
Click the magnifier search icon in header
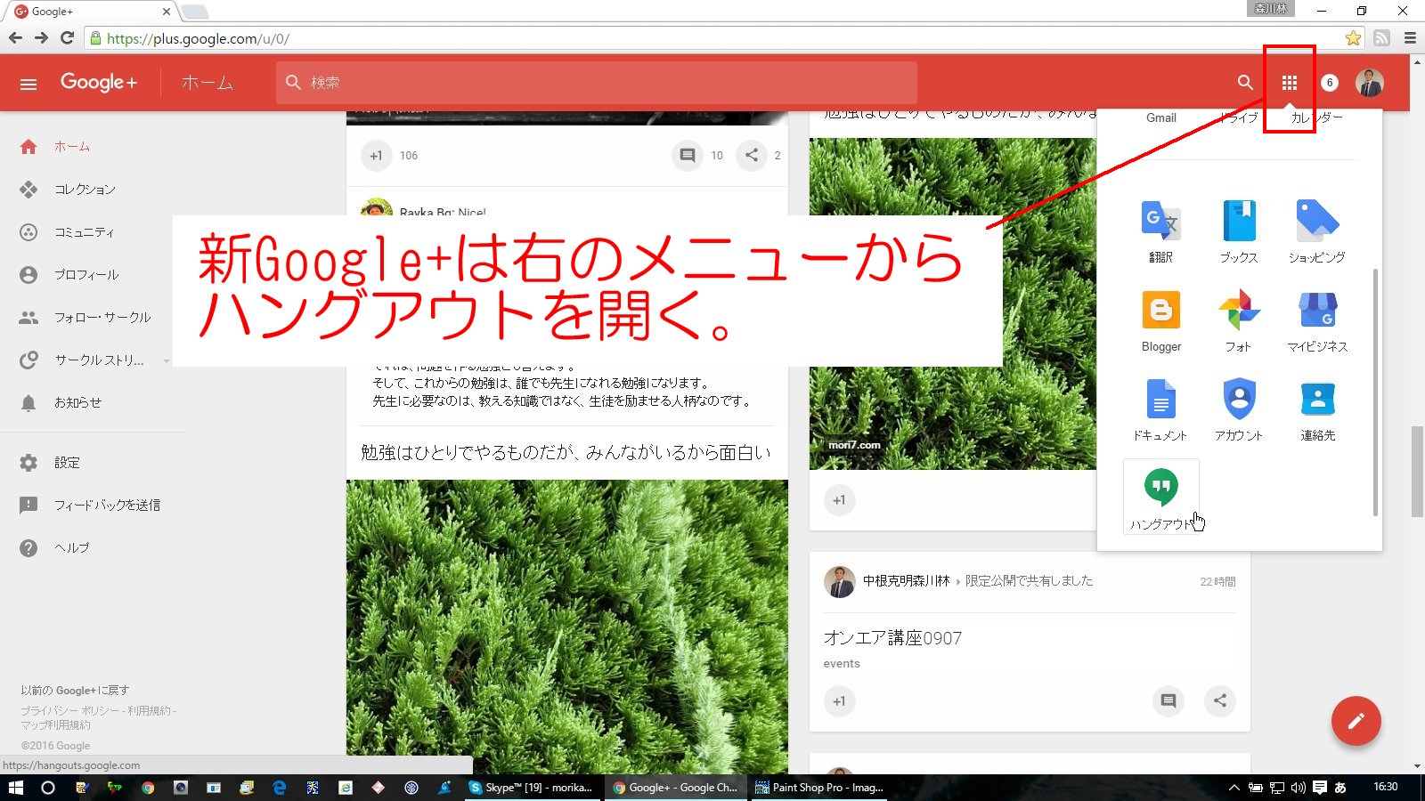click(1245, 83)
